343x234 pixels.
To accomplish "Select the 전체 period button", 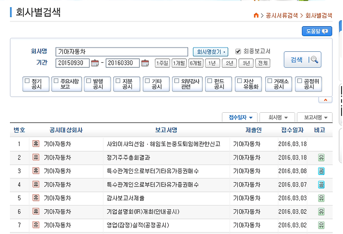I will tap(262, 63).
